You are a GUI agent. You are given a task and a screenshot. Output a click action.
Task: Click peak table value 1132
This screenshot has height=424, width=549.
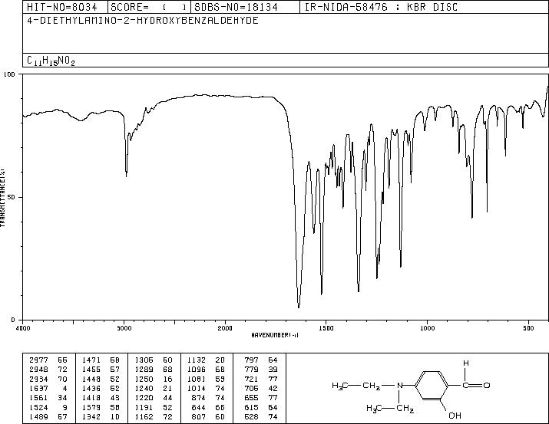[x=197, y=360]
